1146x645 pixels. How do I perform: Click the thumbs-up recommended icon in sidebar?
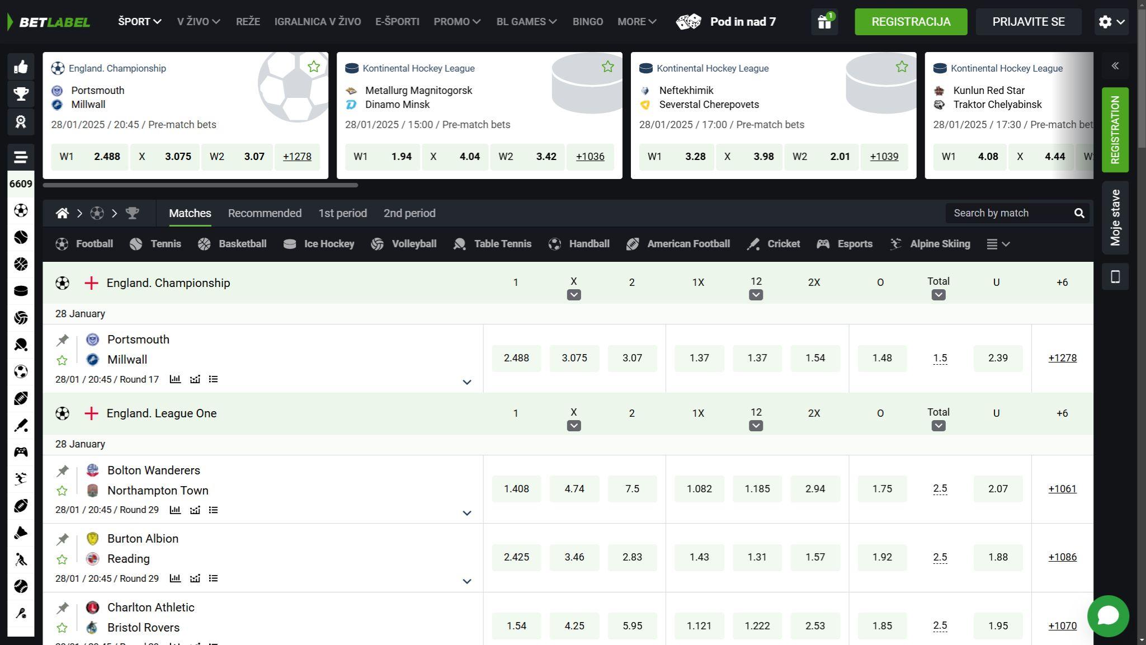pyautogui.click(x=21, y=67)
